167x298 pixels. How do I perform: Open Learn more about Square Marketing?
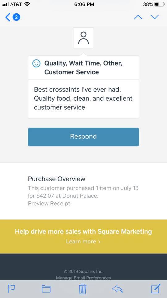83,242
